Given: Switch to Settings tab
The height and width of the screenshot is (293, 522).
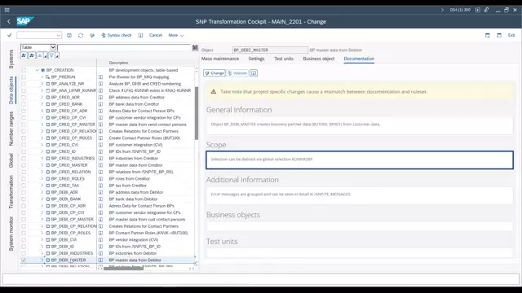Looking at the screenshot, I should 256,59.
